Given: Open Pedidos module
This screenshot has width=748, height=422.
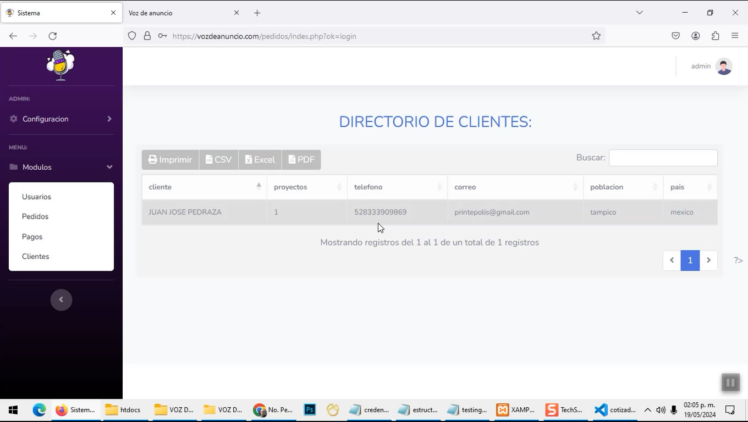Looking at the screenshot, I should (x=35, y=216).
